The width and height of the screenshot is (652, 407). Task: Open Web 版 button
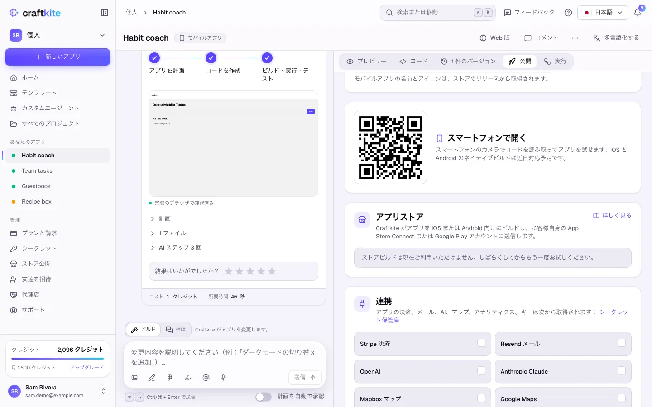tap(494, 38)
